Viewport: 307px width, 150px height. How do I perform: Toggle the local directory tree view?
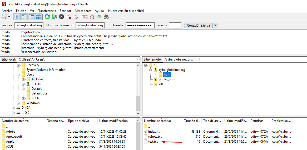(24, 17)
